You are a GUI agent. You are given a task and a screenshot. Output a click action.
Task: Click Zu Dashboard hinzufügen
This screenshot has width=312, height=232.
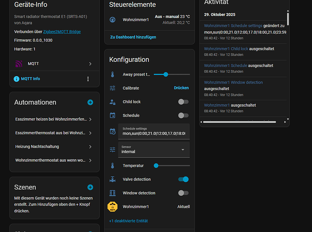tap(133, 37)
